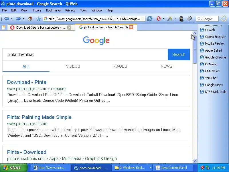Click the vertical scrollbar thumb
Screen dimensions: 229x172
[195, 49]
